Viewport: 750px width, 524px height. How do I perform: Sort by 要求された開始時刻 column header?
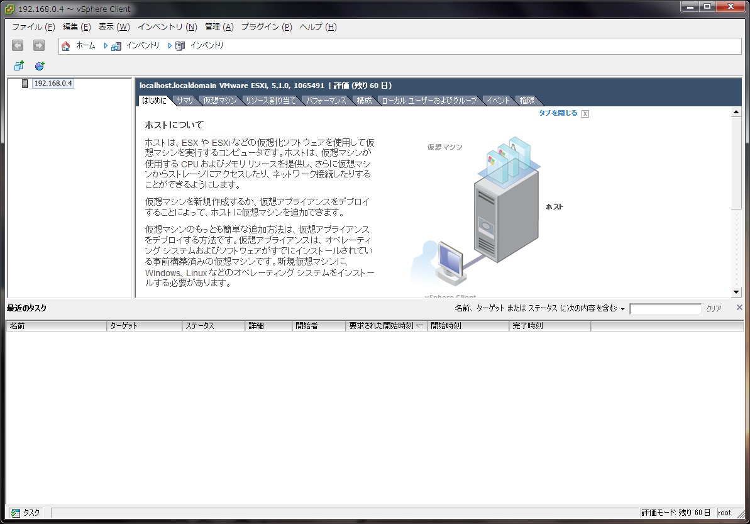click(386, 326)
